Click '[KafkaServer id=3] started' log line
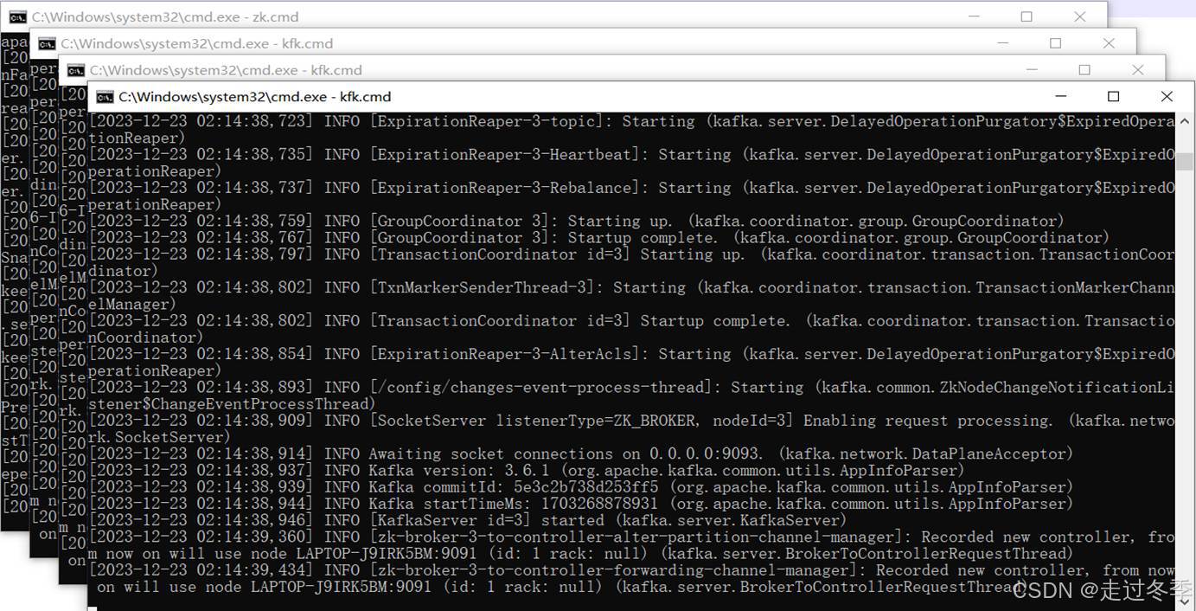Viewport: 1196px width, 611px height. click(x=468, y=520)
